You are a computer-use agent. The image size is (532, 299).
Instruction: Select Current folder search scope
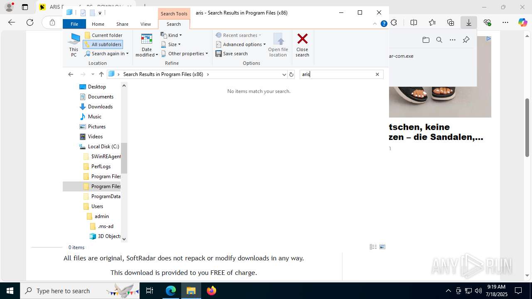103,35
